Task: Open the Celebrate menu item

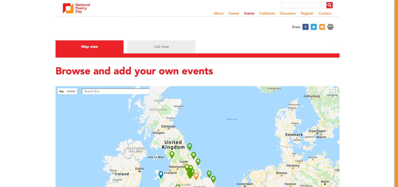Action: pyautogui.click(x=267, y=13)
